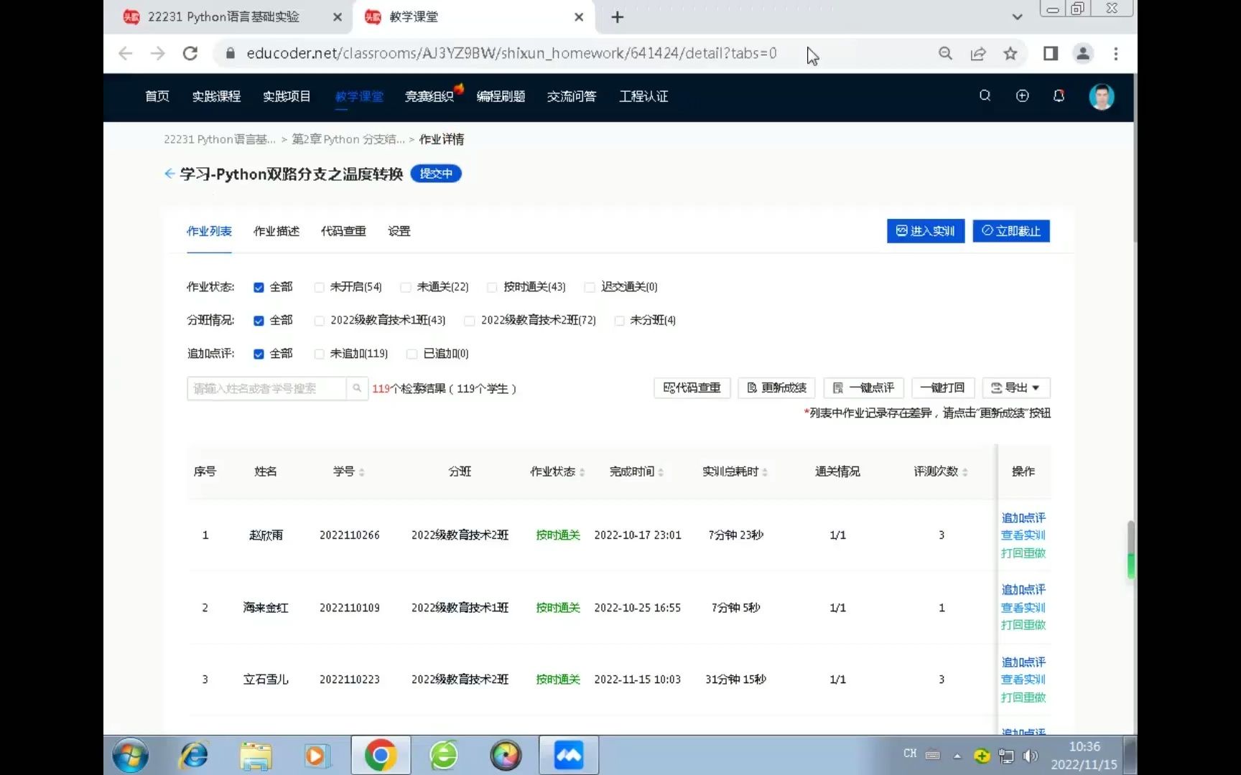
Task: Sort by 评测次数 column arrows
Action: coord(965,472)
